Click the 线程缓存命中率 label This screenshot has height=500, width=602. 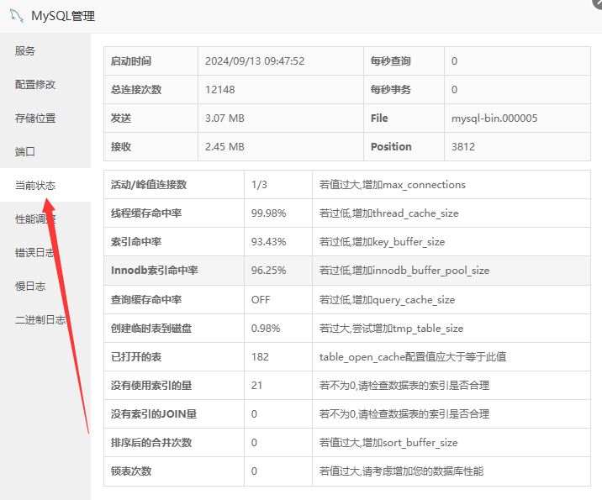(x=146, y=213)
